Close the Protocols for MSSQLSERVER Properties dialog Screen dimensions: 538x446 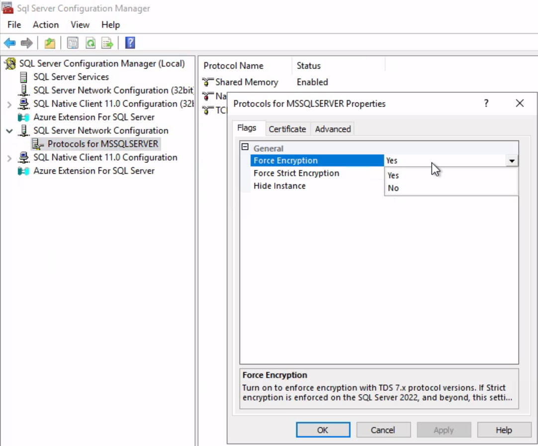tap(520, 103)
